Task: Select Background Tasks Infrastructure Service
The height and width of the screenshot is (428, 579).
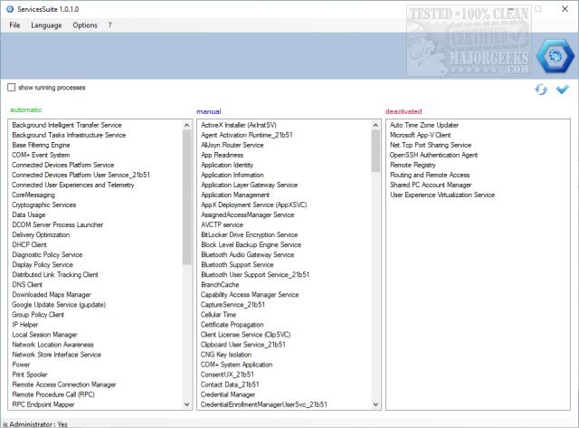Action: click(69, 135)
